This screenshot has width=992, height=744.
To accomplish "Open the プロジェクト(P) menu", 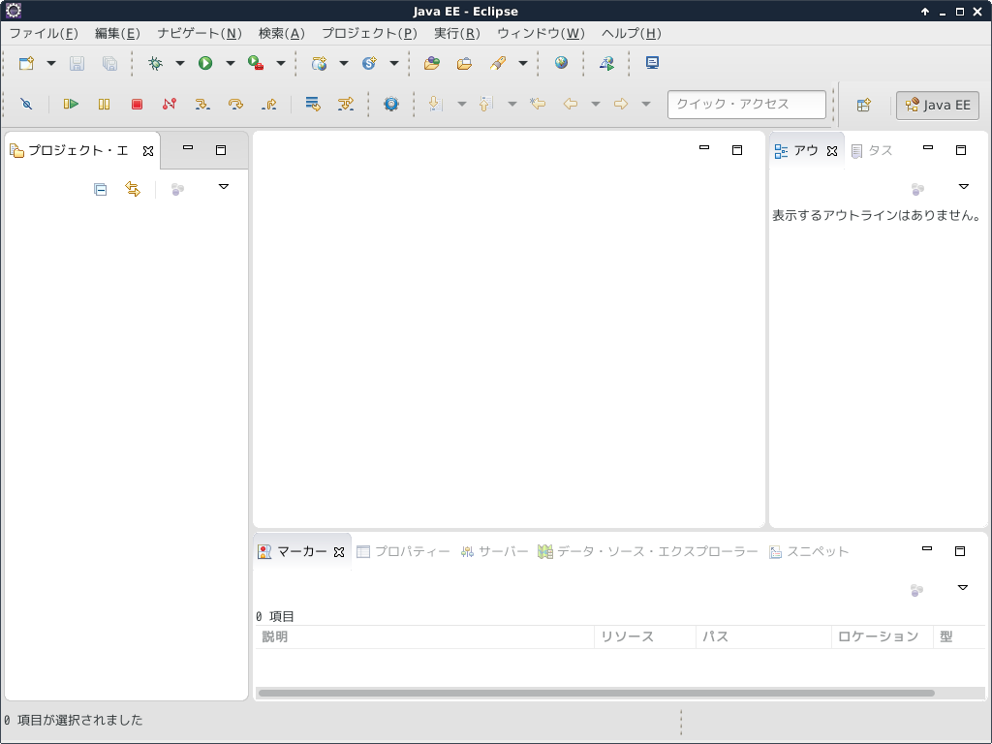I will [x=369, y=34].
